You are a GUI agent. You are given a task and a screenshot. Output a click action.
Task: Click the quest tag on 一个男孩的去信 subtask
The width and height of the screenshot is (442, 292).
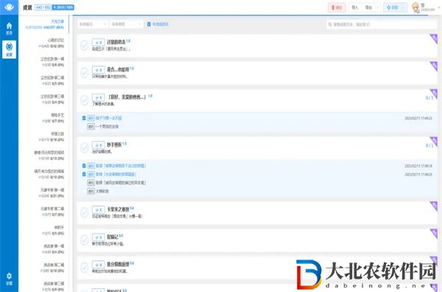tap(91, 127)
